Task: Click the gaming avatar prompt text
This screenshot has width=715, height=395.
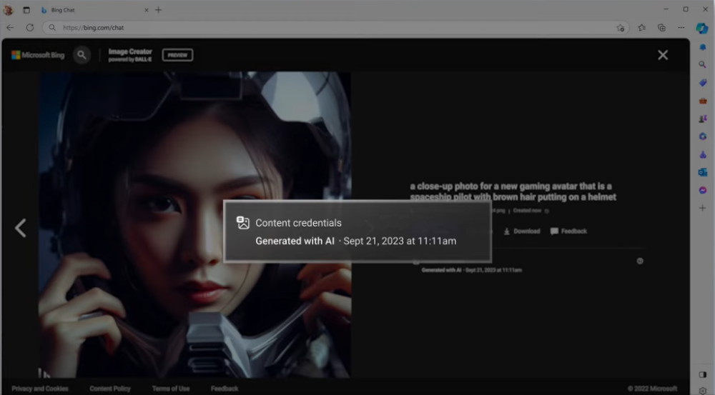Action: click(513, 191)
